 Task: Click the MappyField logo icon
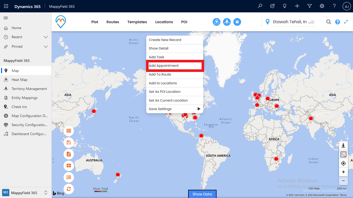[x=61, y=22]
